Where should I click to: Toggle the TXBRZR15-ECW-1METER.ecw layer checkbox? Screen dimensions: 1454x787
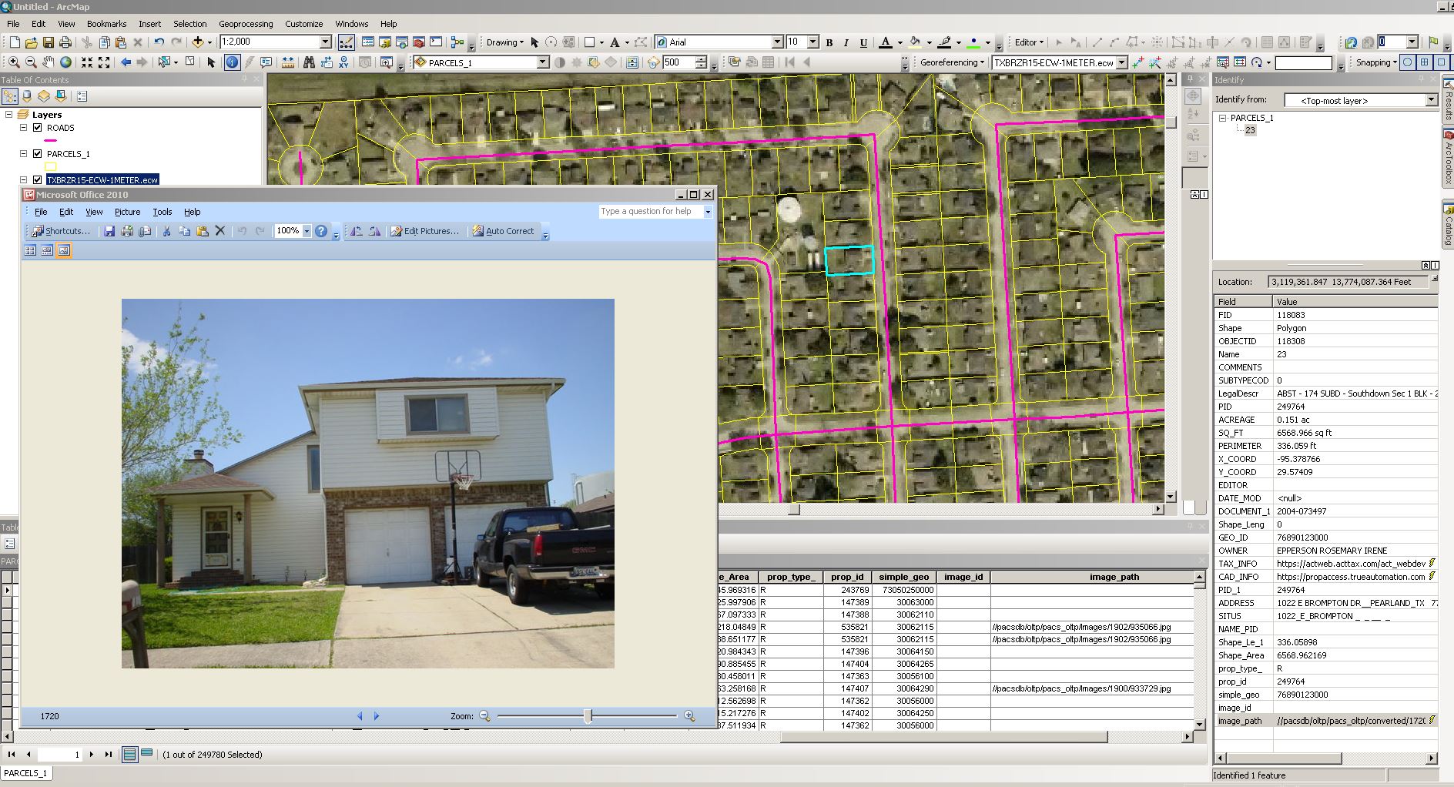tap(37, 180)
